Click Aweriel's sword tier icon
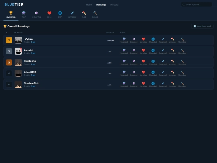217x163 pixels. click(163, 50)
